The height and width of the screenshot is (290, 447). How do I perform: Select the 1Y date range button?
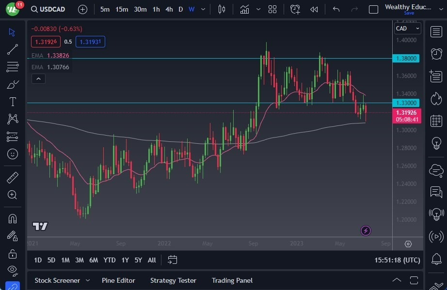click(125, 260)
